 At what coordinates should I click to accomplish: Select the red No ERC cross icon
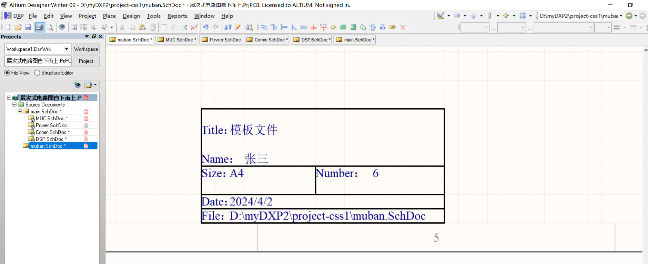pyautogui.click(x=403, y=27)
